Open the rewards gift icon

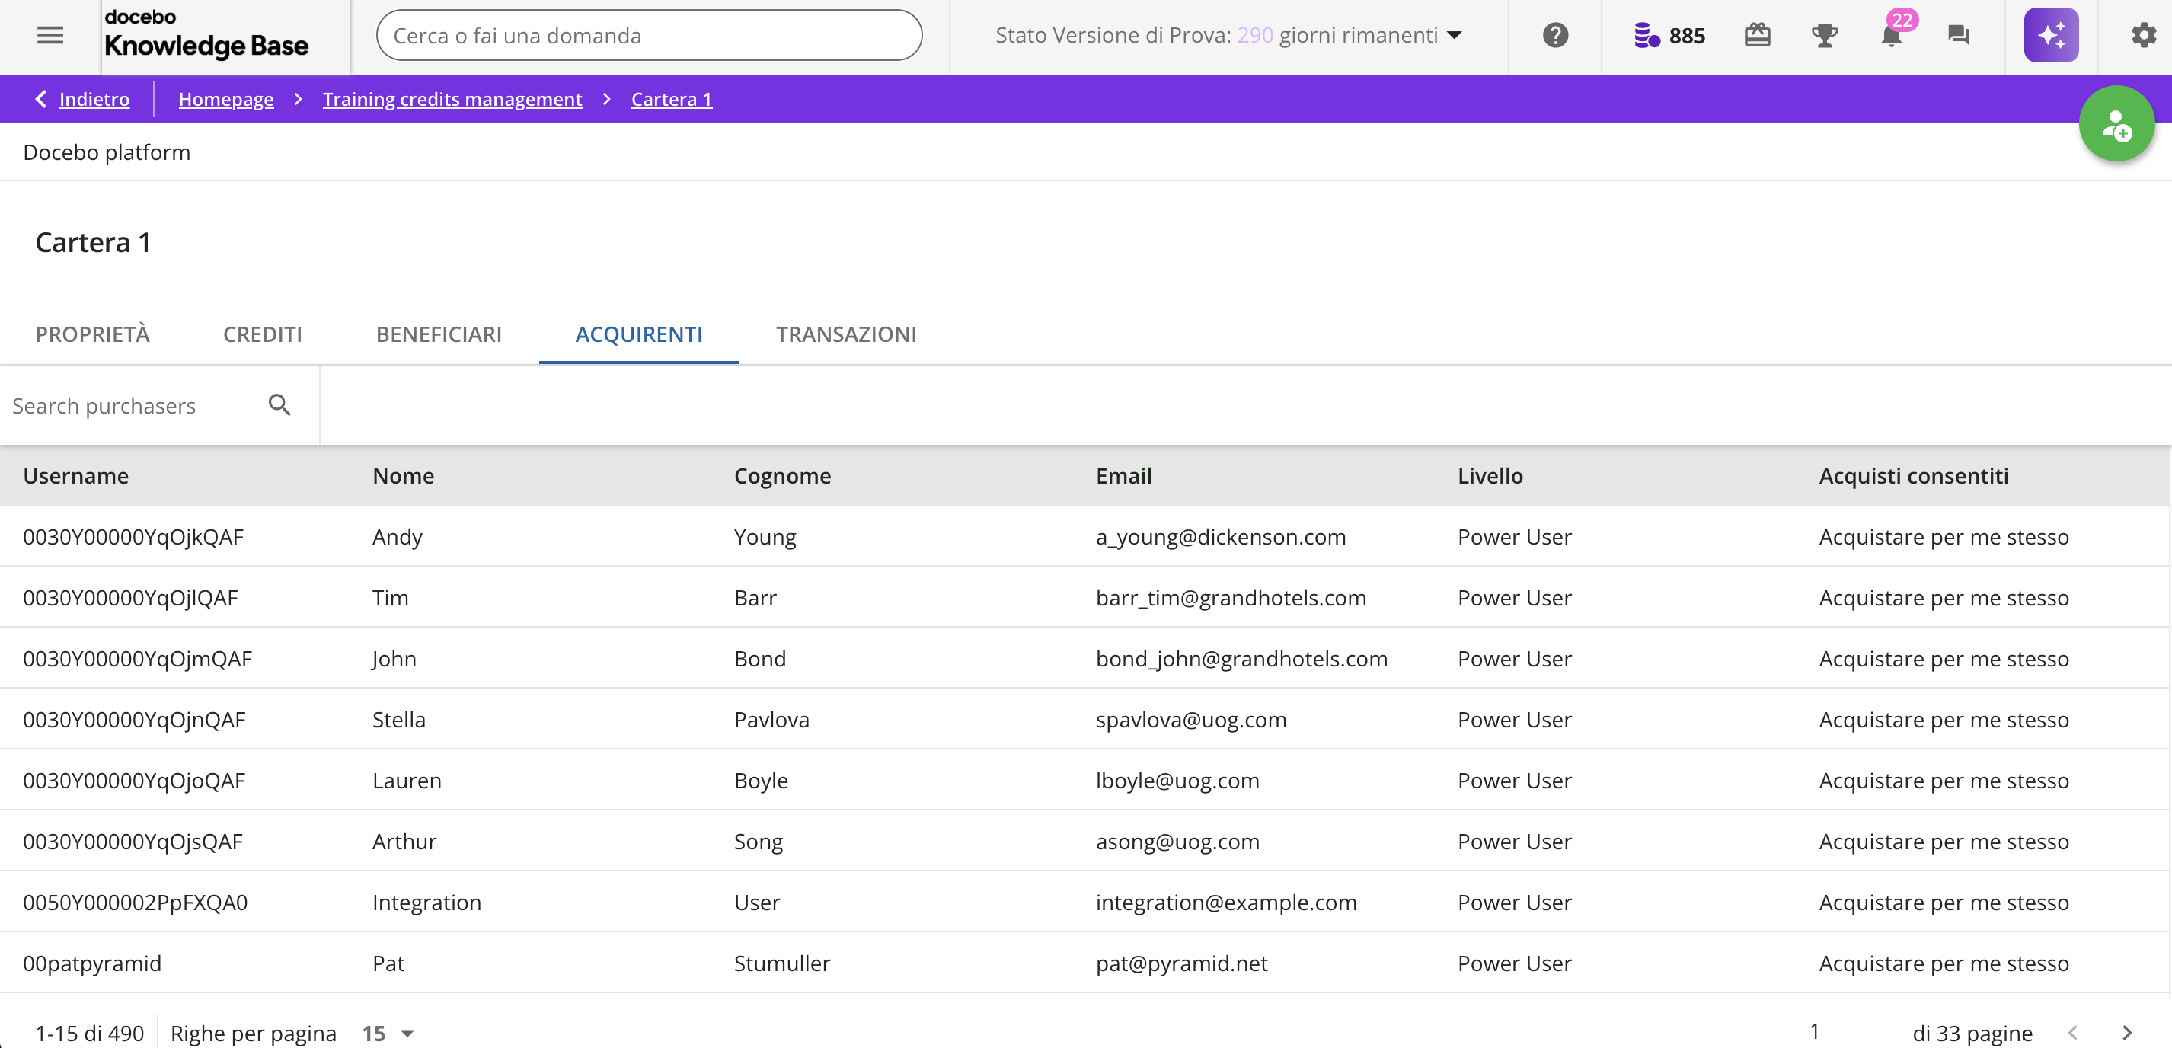tap(1757, 35)
